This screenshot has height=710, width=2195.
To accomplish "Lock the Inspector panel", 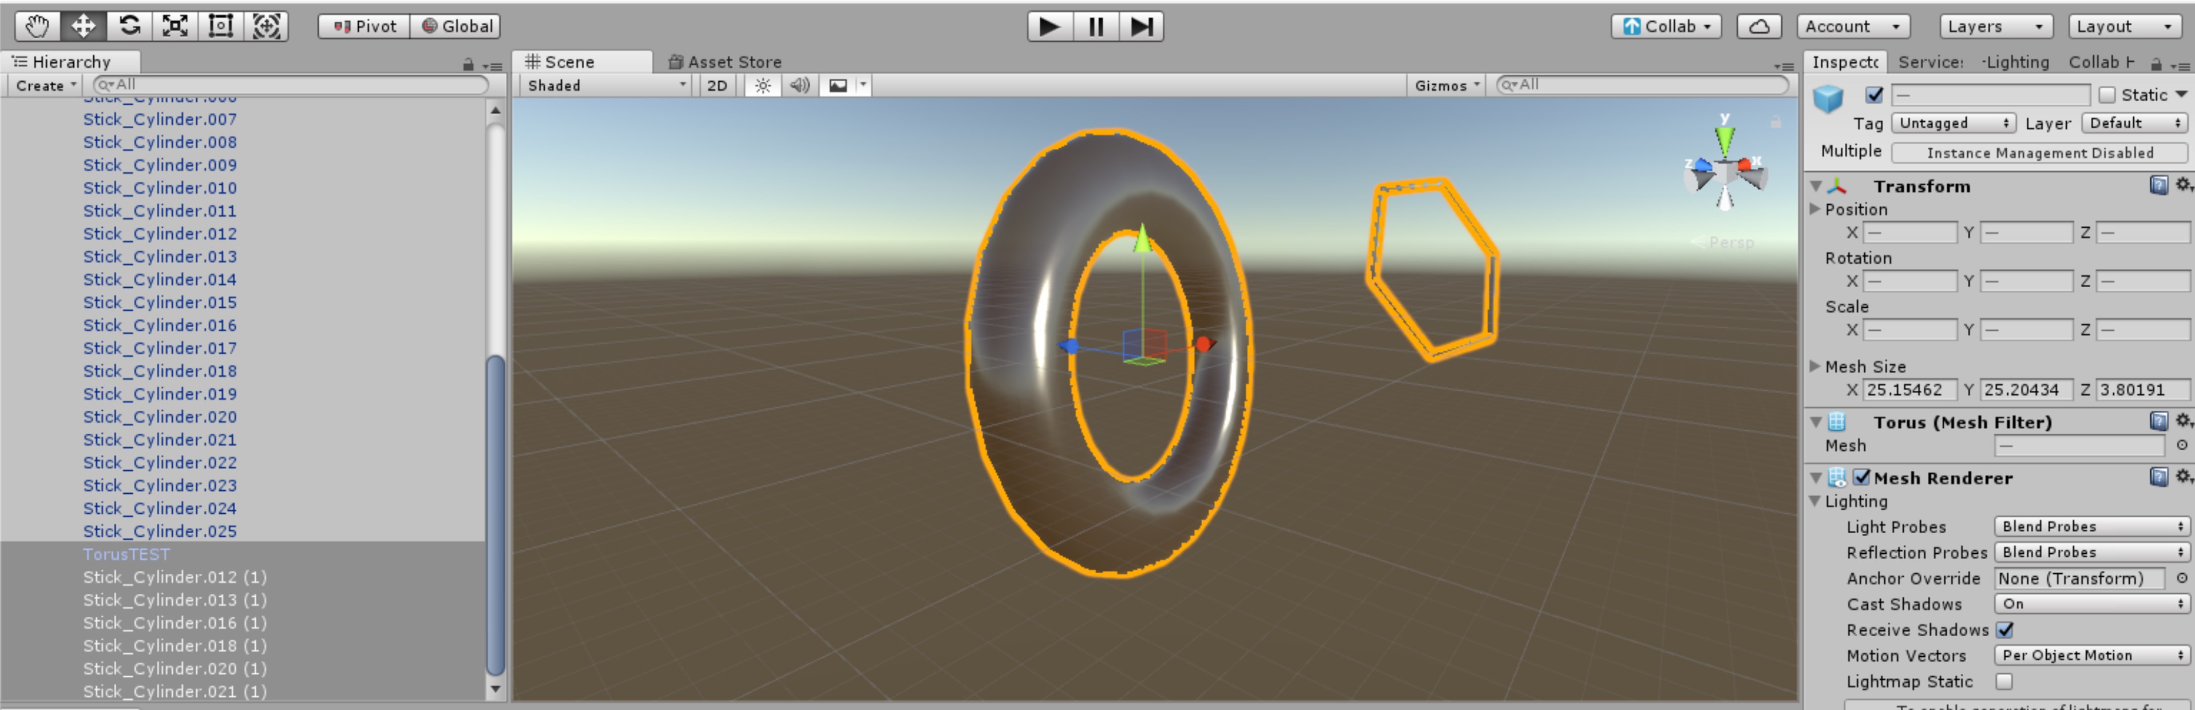I will pos(2156,64).
